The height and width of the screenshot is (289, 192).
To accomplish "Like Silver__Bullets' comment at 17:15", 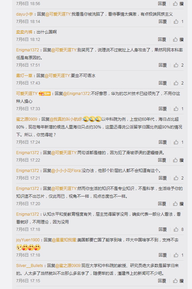I will point(175,281).
